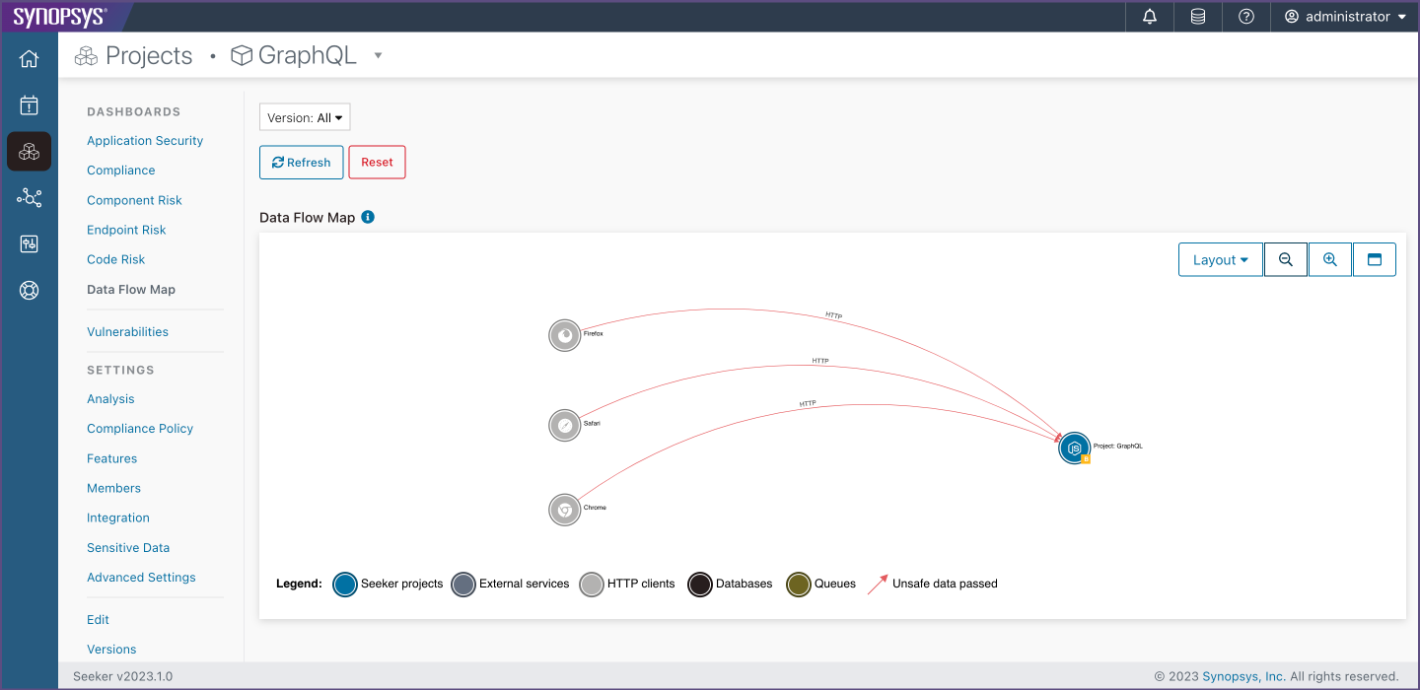The image size is (1420, 690).
Task: Open the Versions link
Action: [111, 650]
